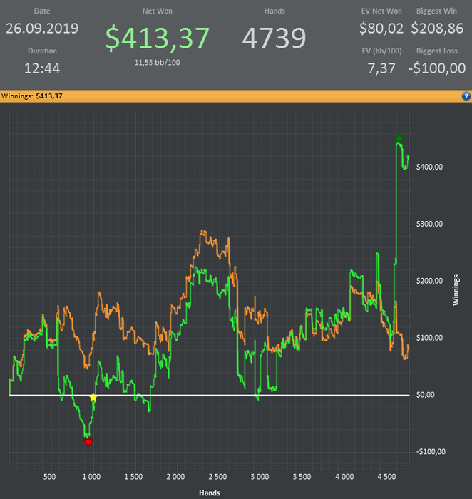Click the $300,00 y-axis label

(x=429, y=224)
